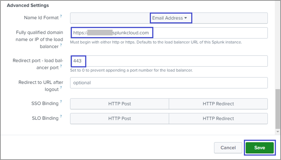Click the vertical scrollbar thumb
The width and height of the screenshot is (281, 160).
[x=278, y=109]
